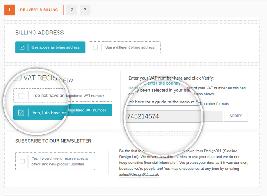Click the orange step 1 indicator
The image size is (267, 196).
click(x=9, y=10)
